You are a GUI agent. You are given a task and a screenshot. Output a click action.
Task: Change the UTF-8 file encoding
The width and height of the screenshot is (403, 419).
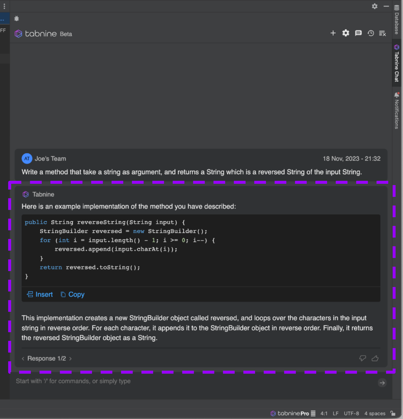click(351, 414)
